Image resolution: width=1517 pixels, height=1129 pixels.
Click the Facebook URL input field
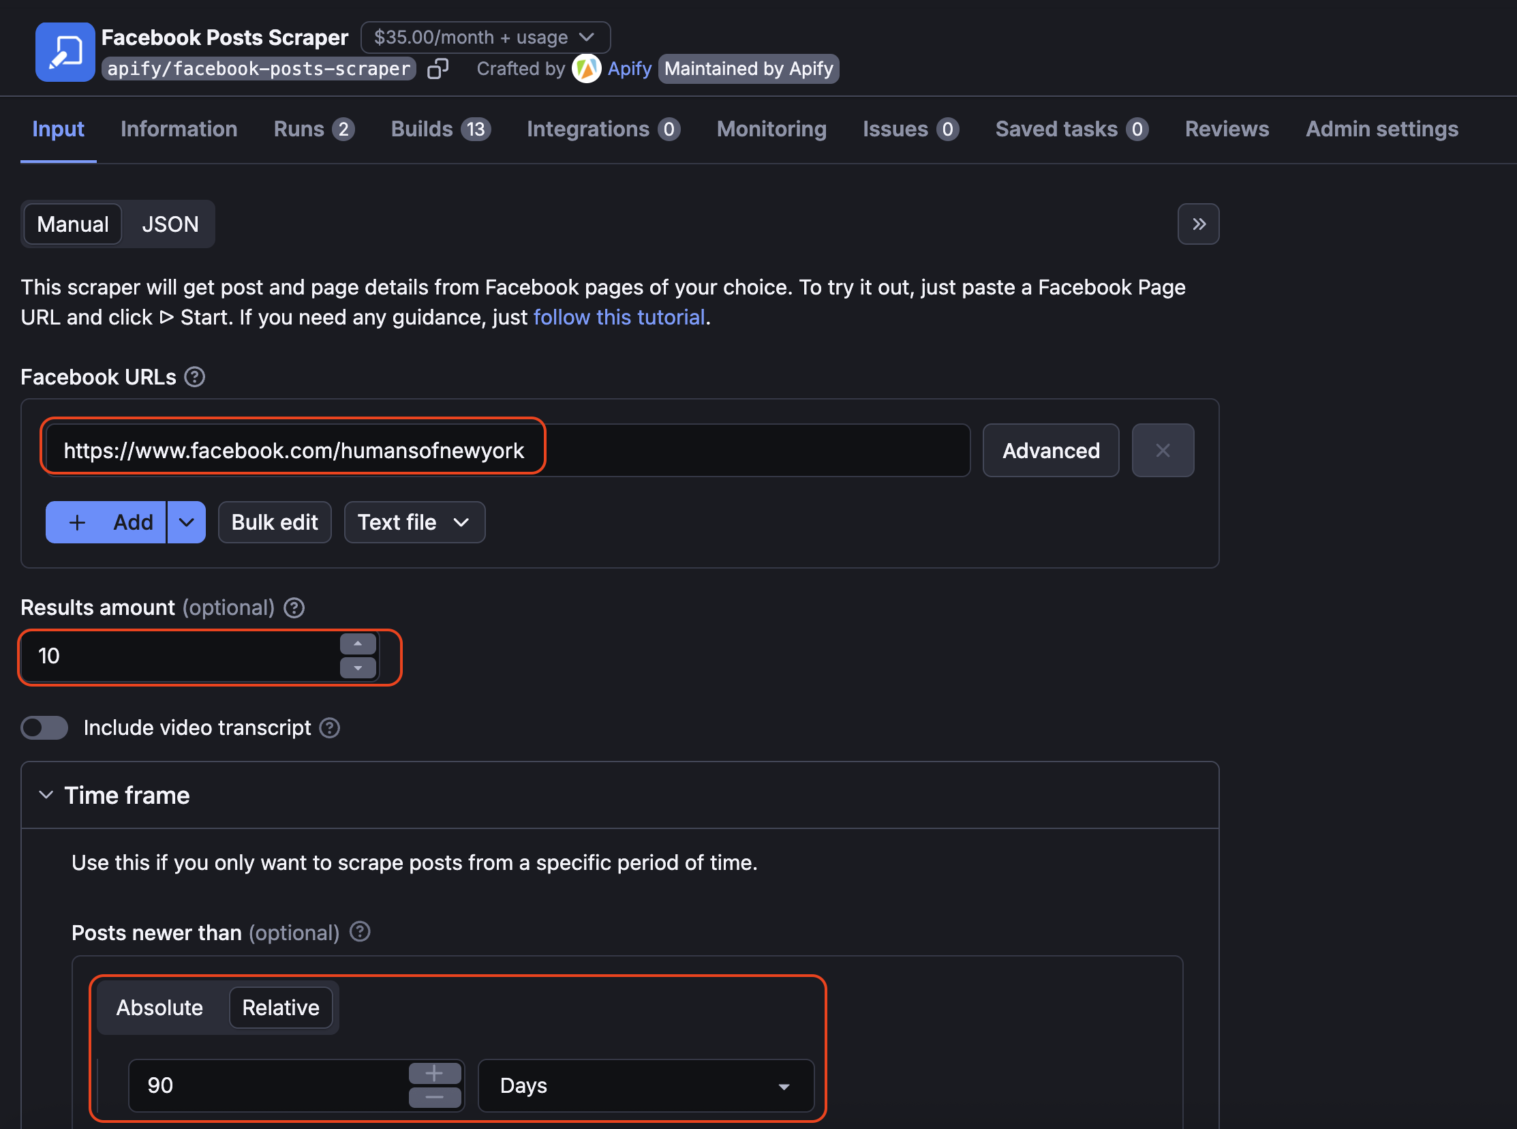tap(508, 451)
